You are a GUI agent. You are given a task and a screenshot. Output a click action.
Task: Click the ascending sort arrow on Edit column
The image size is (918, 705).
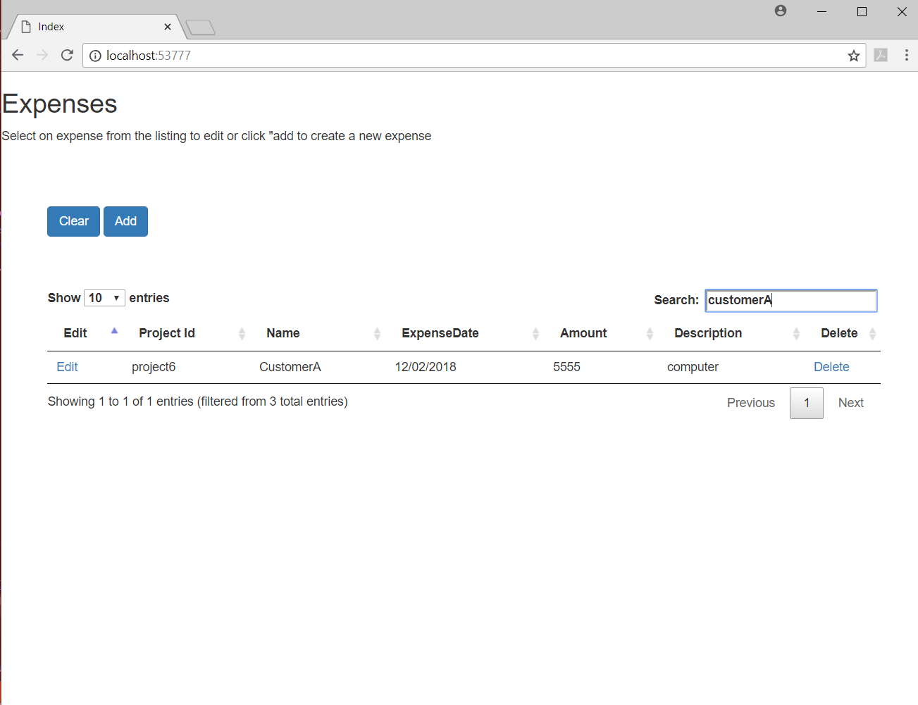[114, 330]
